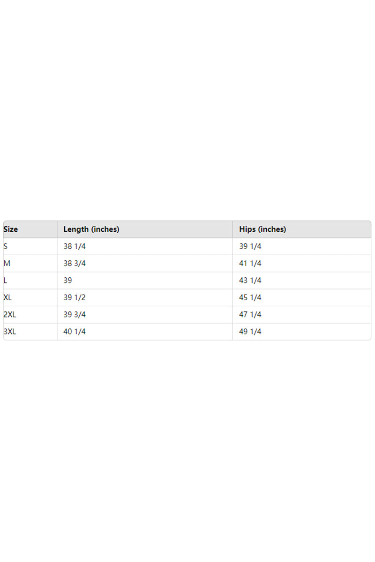This screenshot has width=375, height=562.
Task: Click the 45 1/4 hips value
Action: point(250,297)
